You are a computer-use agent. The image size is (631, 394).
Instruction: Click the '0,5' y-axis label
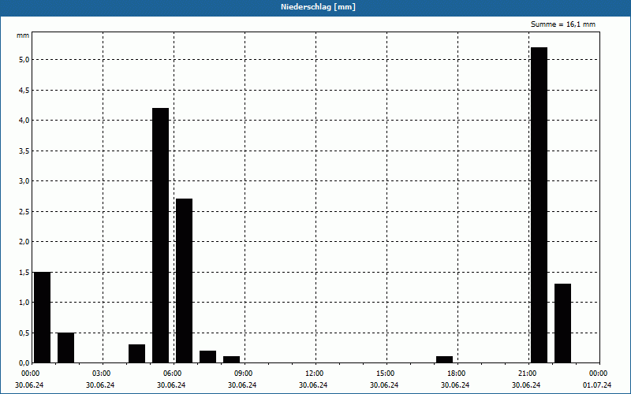click(x=24, y=333)
